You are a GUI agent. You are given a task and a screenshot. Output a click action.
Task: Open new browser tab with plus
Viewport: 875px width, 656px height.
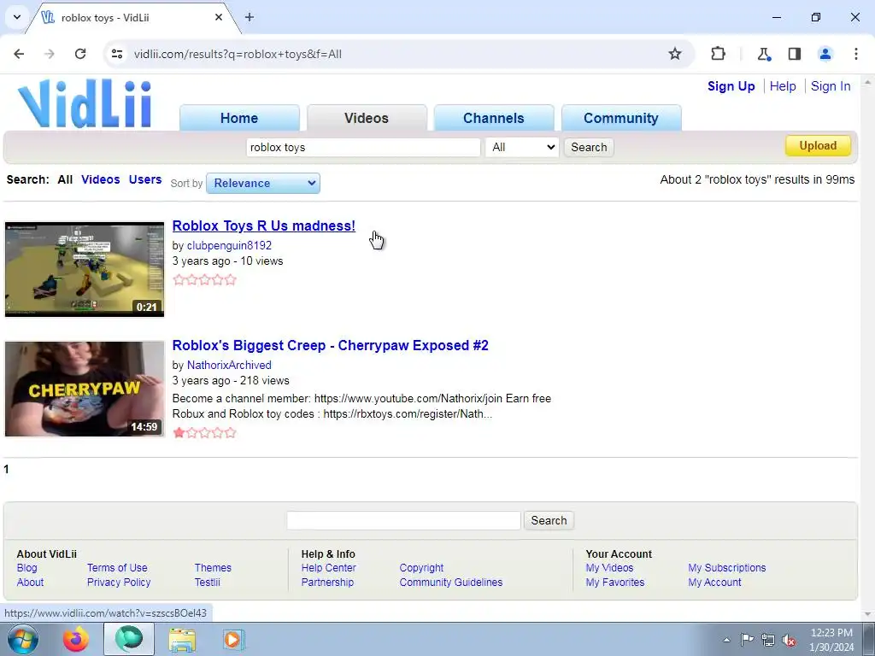[x=250, y=17]
